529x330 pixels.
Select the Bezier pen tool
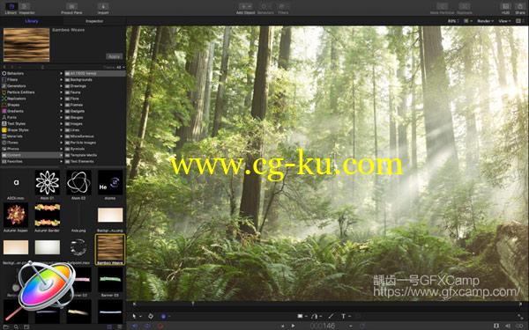315,316
